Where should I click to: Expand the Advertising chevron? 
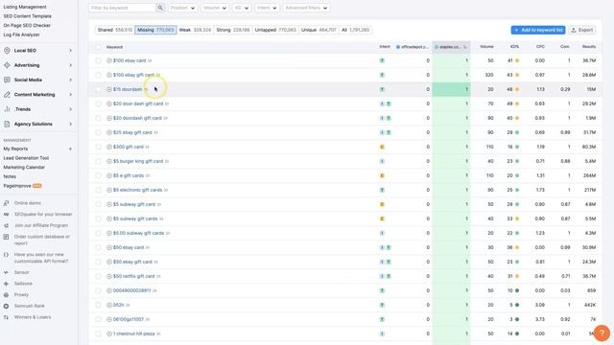70,65
